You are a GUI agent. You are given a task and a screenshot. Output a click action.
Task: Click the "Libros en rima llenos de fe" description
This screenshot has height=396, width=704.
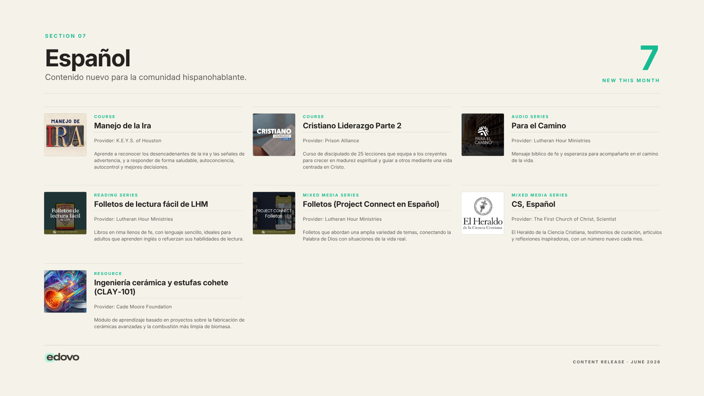(x=169, y=236)
